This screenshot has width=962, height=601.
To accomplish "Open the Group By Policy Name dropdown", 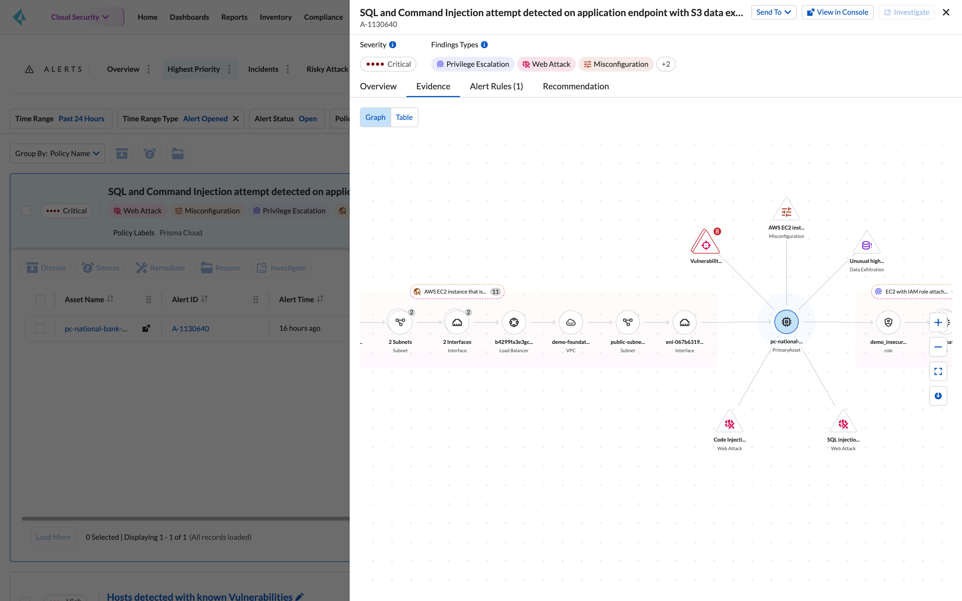I will (57, 153).
